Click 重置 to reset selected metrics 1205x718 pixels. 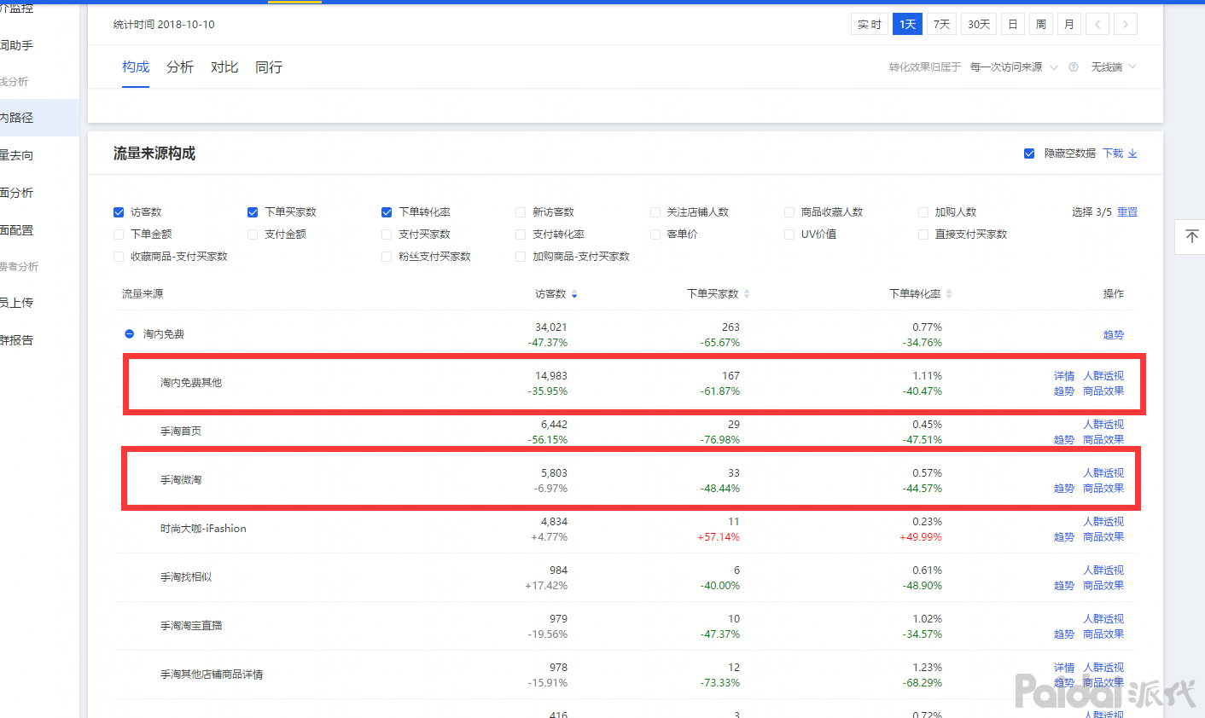[x=1127, y=212]
